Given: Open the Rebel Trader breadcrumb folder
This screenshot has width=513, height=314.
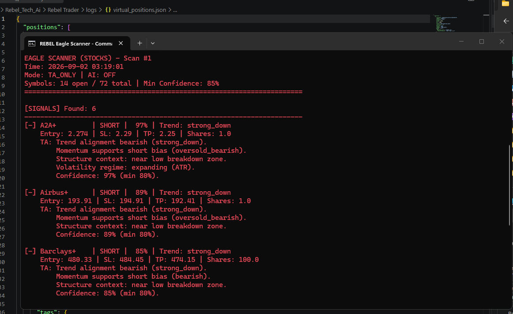Looking at the screenshot, I should coord(63,10).
